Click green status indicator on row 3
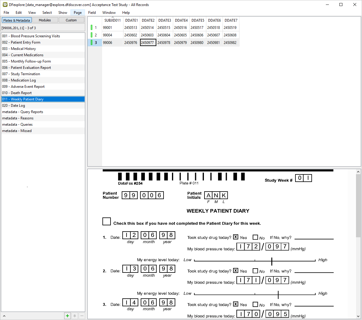This screenshot has width=362, height=320. pos(92,43)
